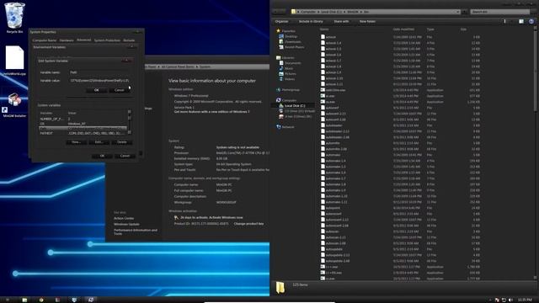Click the Explorer help question mark icon
539x303 pixels.
coord(531,21)
